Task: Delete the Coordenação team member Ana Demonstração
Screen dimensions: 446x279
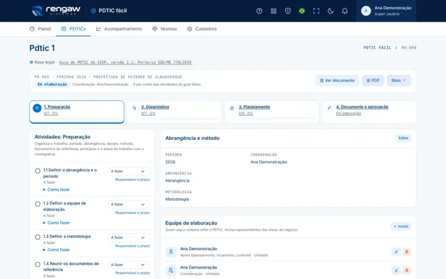Action: (x=407, y=270)
